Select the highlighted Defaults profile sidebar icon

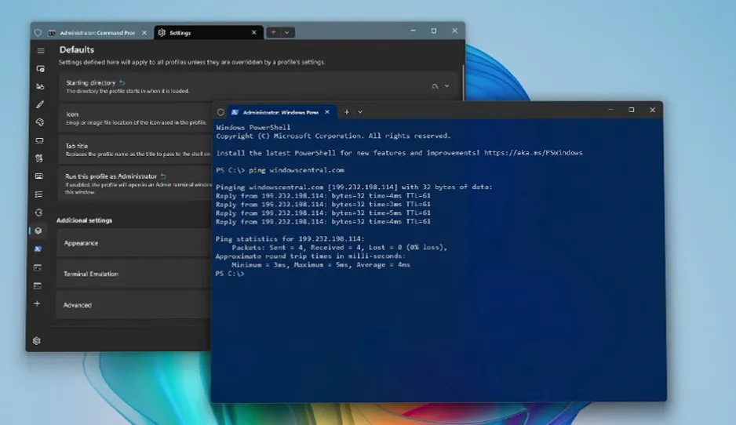tap(38, 231)
